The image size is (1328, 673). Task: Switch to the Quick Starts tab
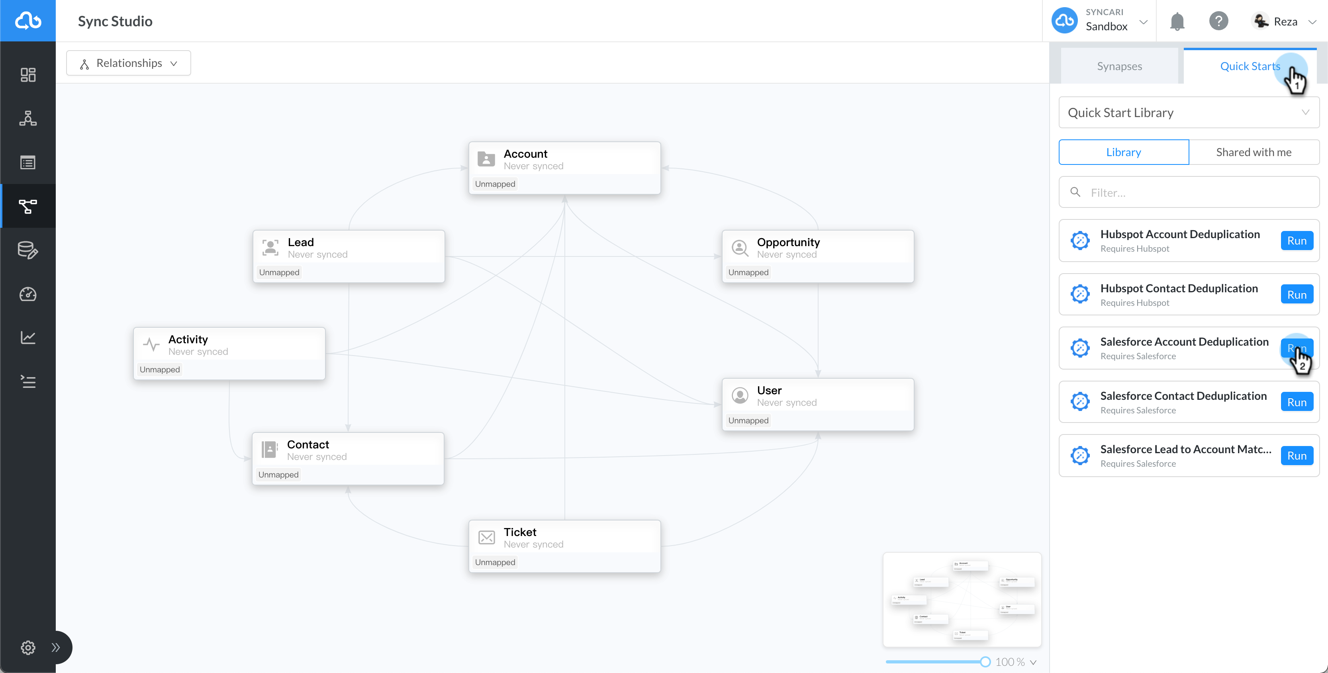(x=1250, y=66)
